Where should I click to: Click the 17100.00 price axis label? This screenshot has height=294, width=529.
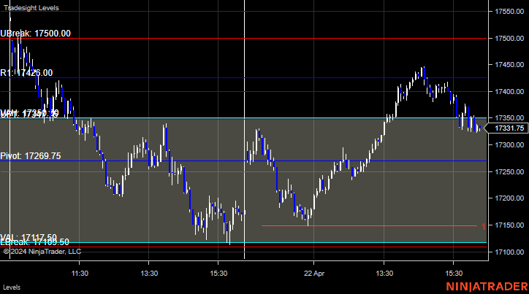pos(509,252)
